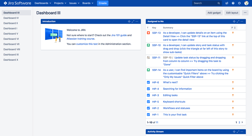Image resolution: width=252 pixels, height=136 pixels.
Task: Click the bug type icon for SSP-13
Action: click(148, 33)
